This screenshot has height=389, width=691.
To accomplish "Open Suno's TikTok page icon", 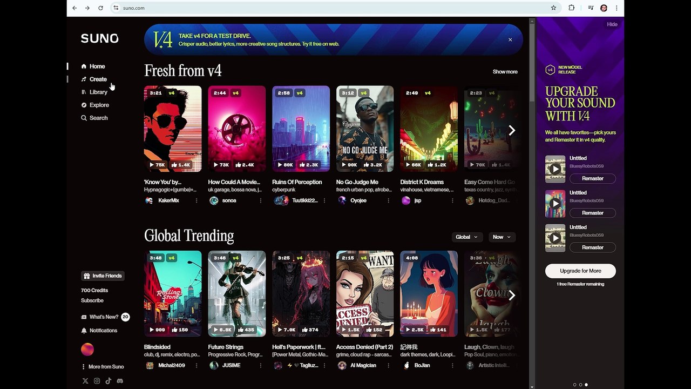I will coord(108,381).
